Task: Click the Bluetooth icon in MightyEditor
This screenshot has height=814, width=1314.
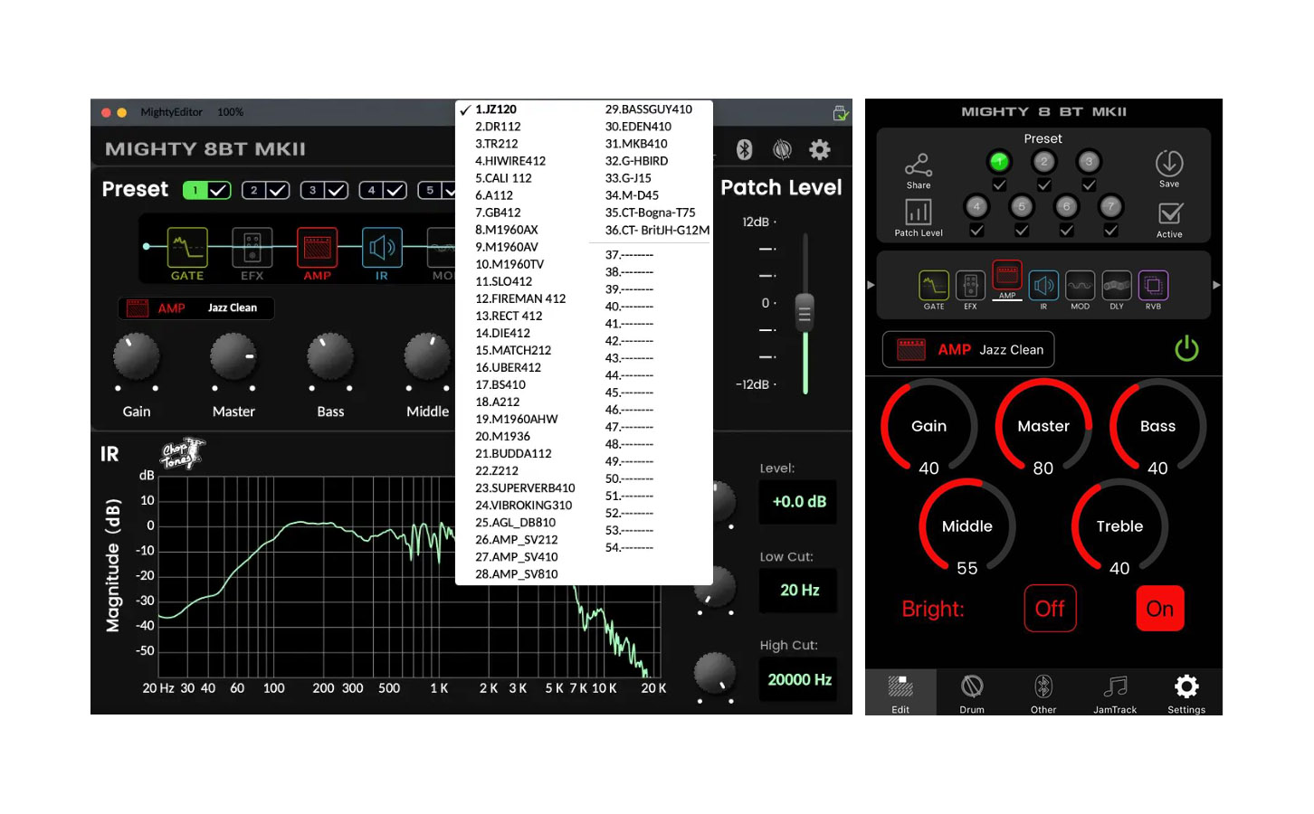Action: pos(744,149)
